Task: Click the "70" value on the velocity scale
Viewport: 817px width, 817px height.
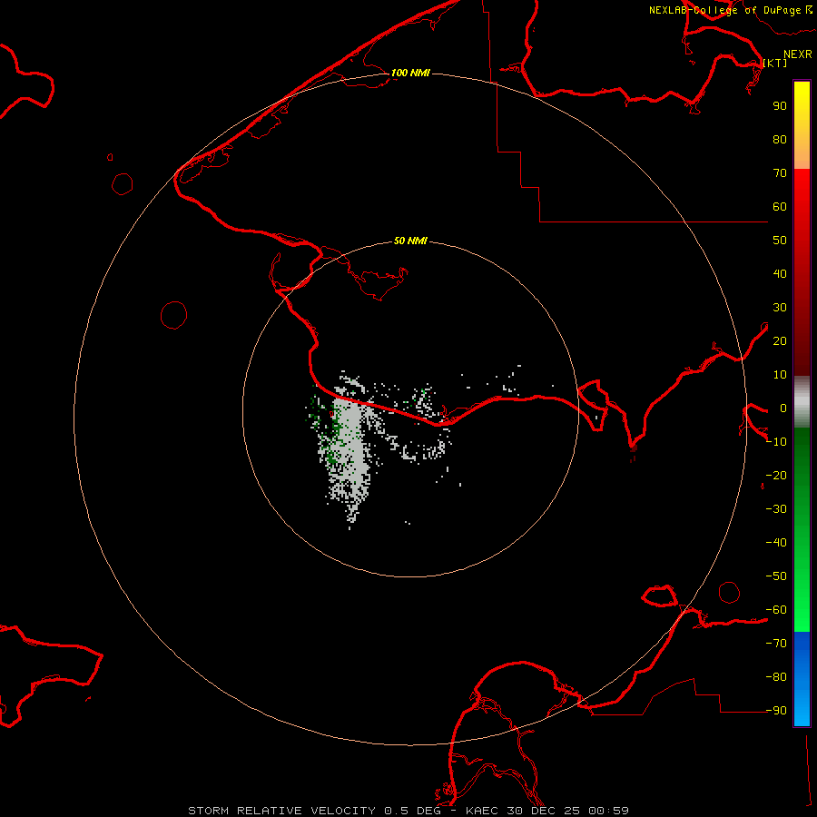Action: 780,173
